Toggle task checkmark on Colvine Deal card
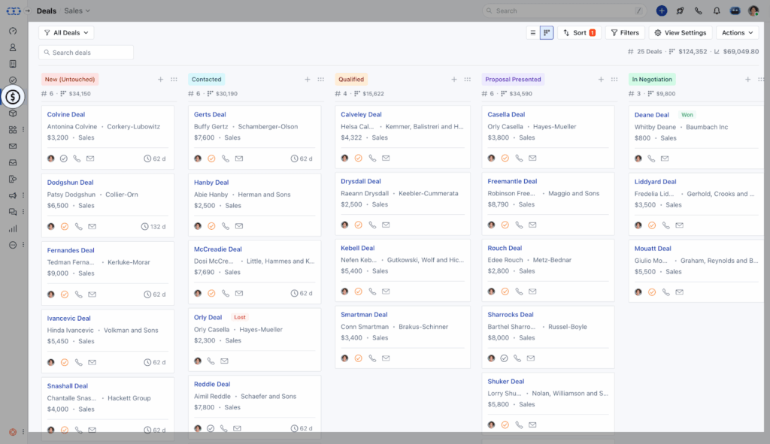 (x=64, y=159)
